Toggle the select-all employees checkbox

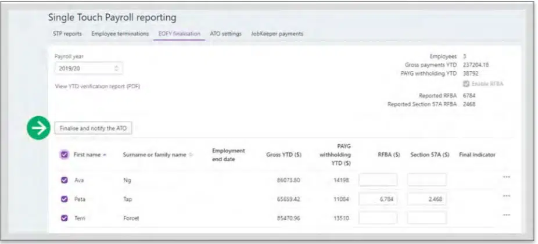pyautogui.click(x=64, y=155)
